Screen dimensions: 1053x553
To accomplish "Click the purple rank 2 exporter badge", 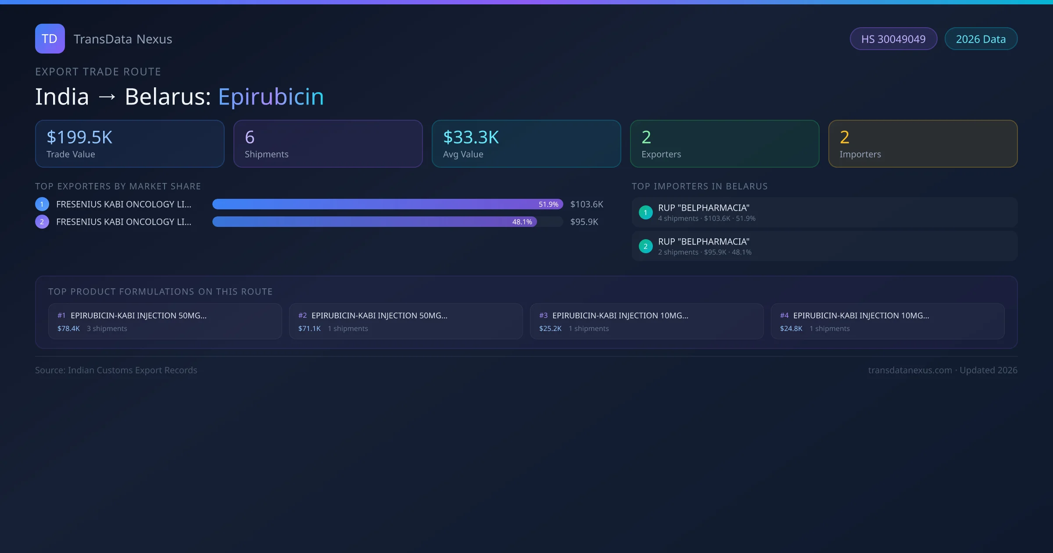I will tap(42, 222).
